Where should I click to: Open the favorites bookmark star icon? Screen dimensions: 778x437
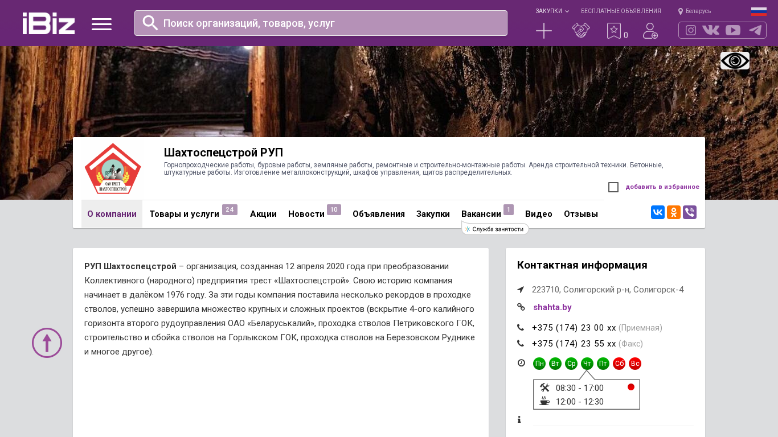point(613,31)
